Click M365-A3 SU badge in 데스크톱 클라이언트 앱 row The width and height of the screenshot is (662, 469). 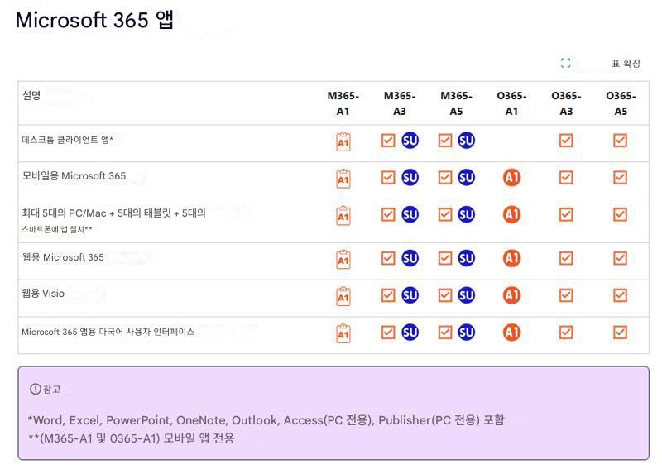coord(410,141)
